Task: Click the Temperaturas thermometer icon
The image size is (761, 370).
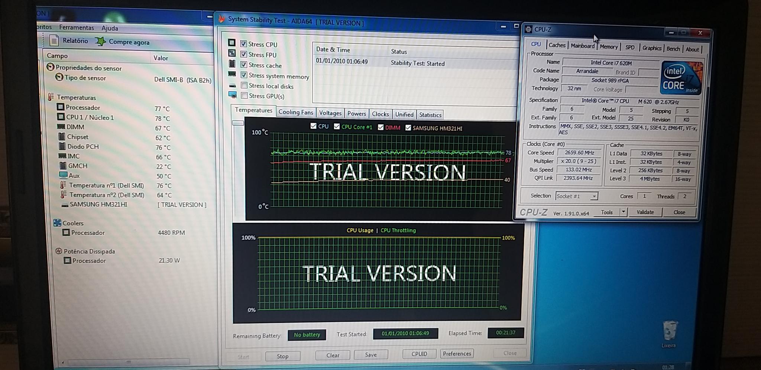Action: pyautogui.click(x=51, y=97)
